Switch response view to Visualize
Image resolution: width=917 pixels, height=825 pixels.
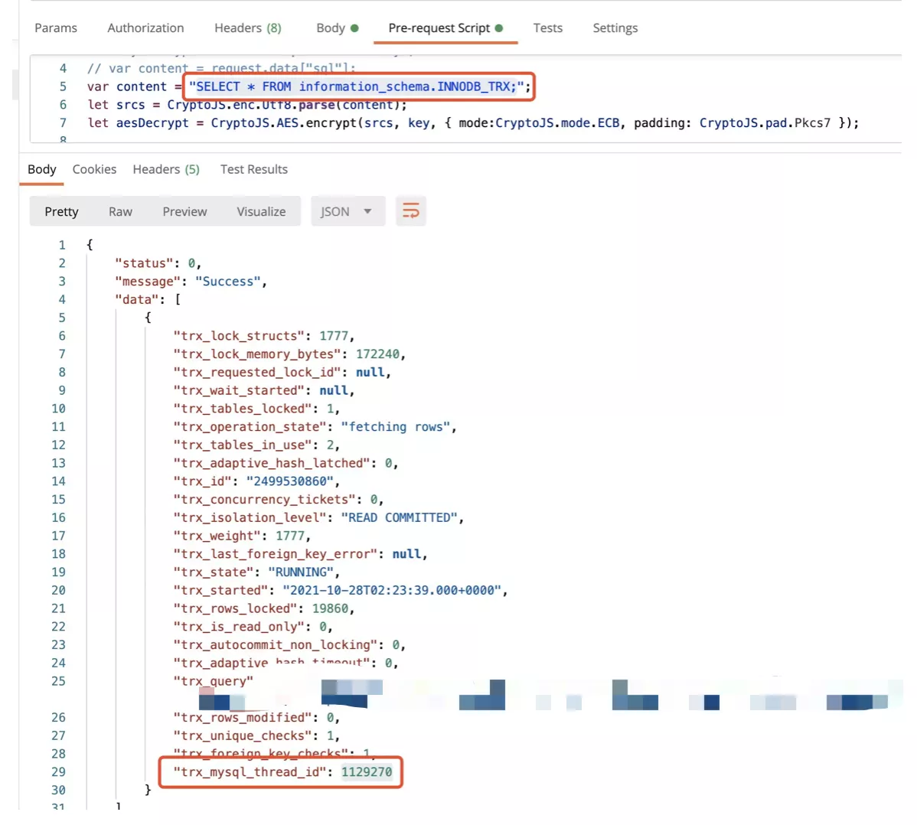pyautogui.click(x=262, y=212)
